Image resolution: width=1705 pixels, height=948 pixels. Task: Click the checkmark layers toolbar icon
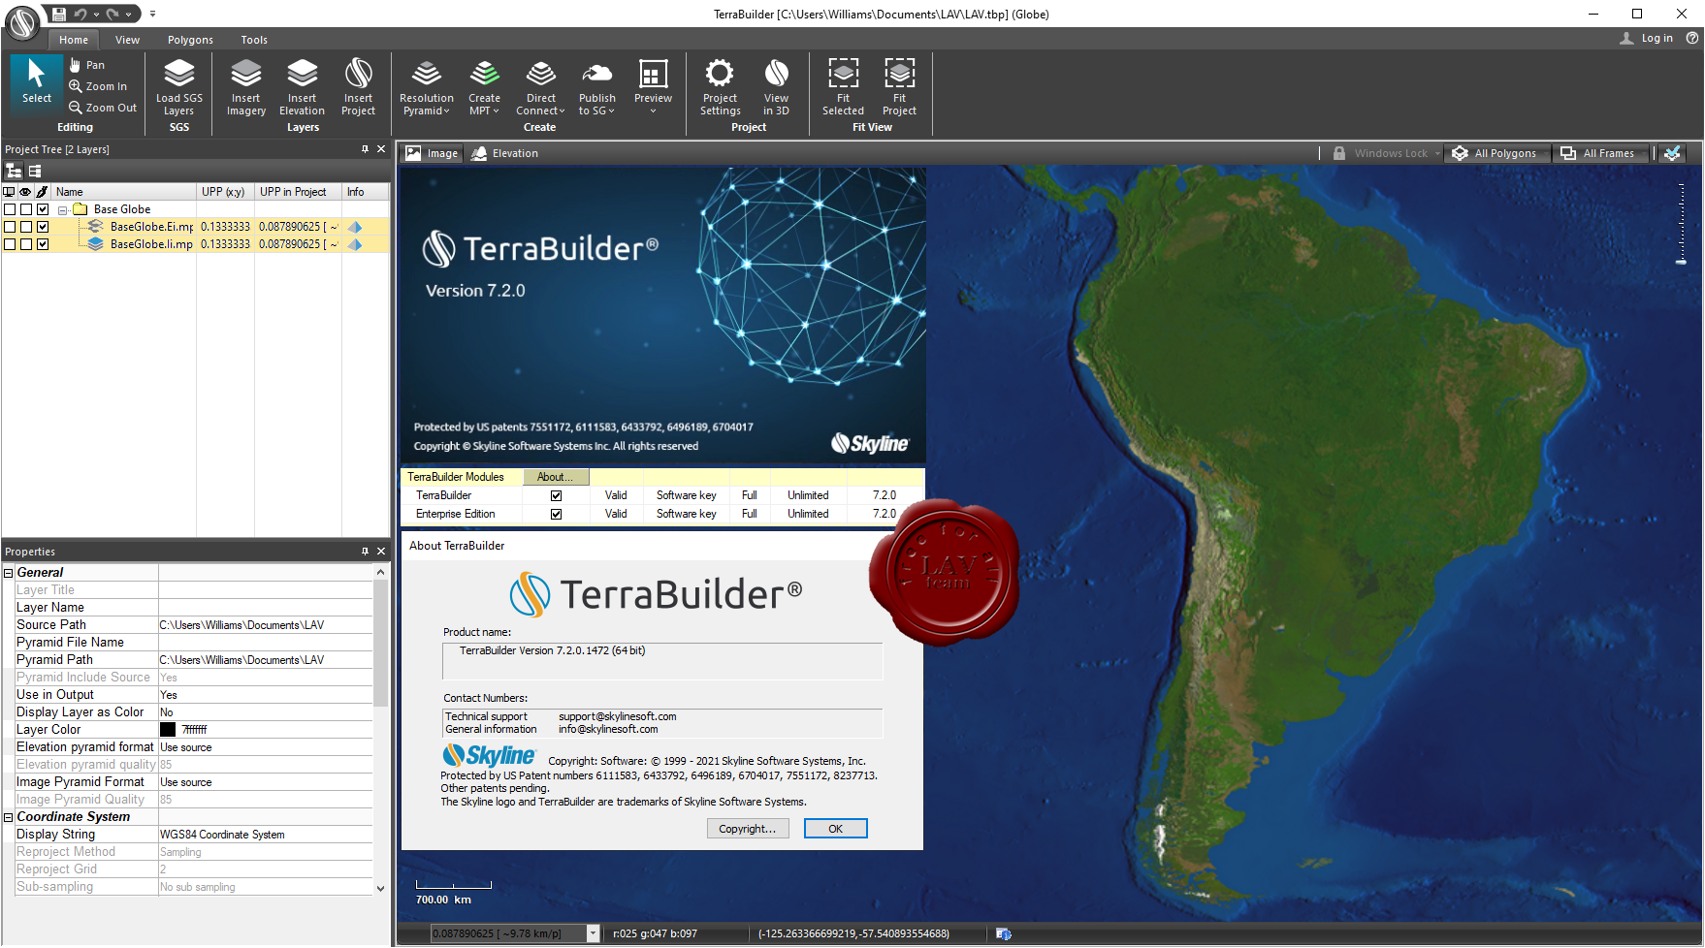[x=1672, y=153]
